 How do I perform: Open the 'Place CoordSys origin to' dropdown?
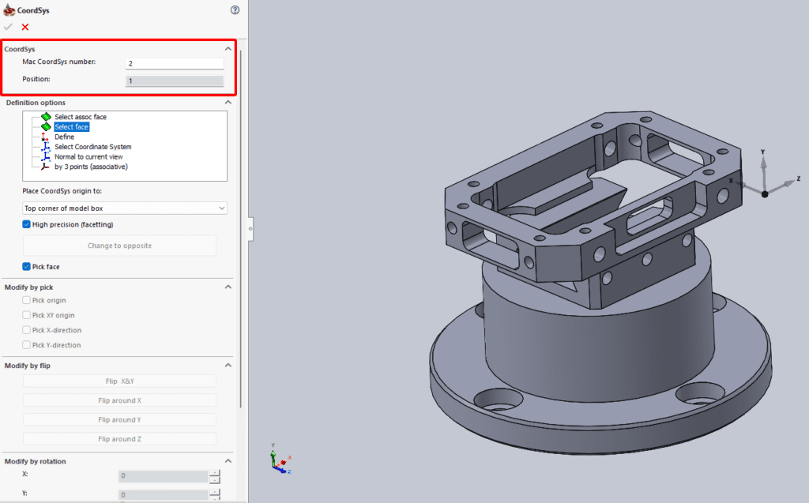[124, 208]
